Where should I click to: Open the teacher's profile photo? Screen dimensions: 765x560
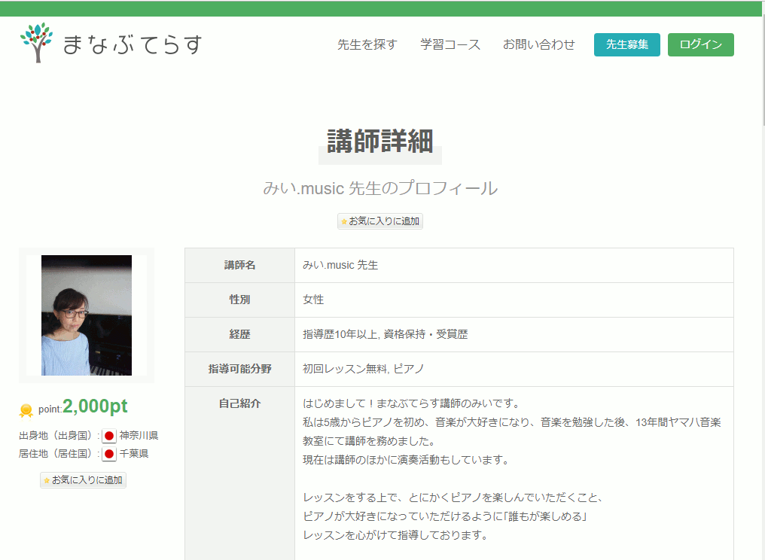87,315
